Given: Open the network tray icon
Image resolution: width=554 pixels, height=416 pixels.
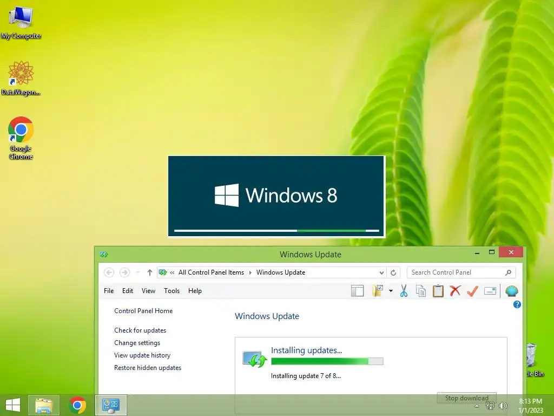Looking at the screenshot, I should click(x=490, y=406).
